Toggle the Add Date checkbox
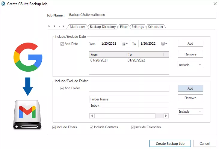219x149 pixels. tap(62, 44)
